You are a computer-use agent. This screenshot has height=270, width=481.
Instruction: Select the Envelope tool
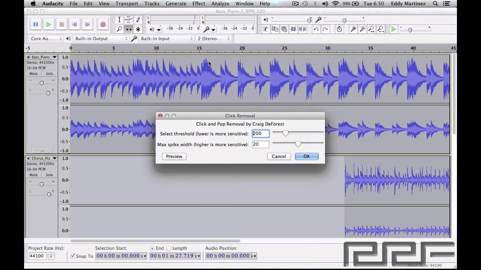point(129,20)
